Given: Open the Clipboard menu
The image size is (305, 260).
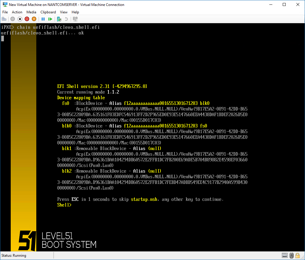Looking at the screenshot, I should (x=48, y=12).
